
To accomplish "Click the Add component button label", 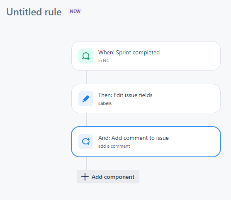I will pos(113,177).
